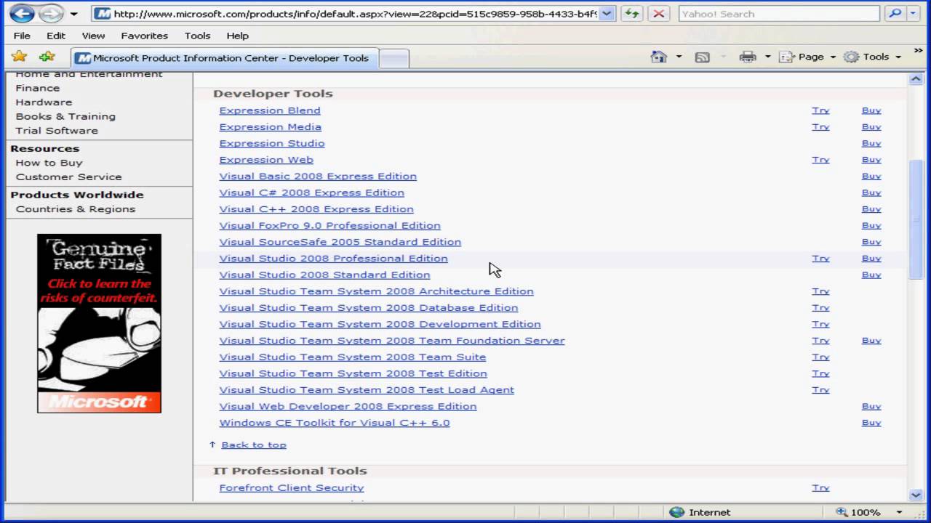Screen dimensions: 931x523
Task: Click in the Yahoo! Search box
Action: click(779, 14)
